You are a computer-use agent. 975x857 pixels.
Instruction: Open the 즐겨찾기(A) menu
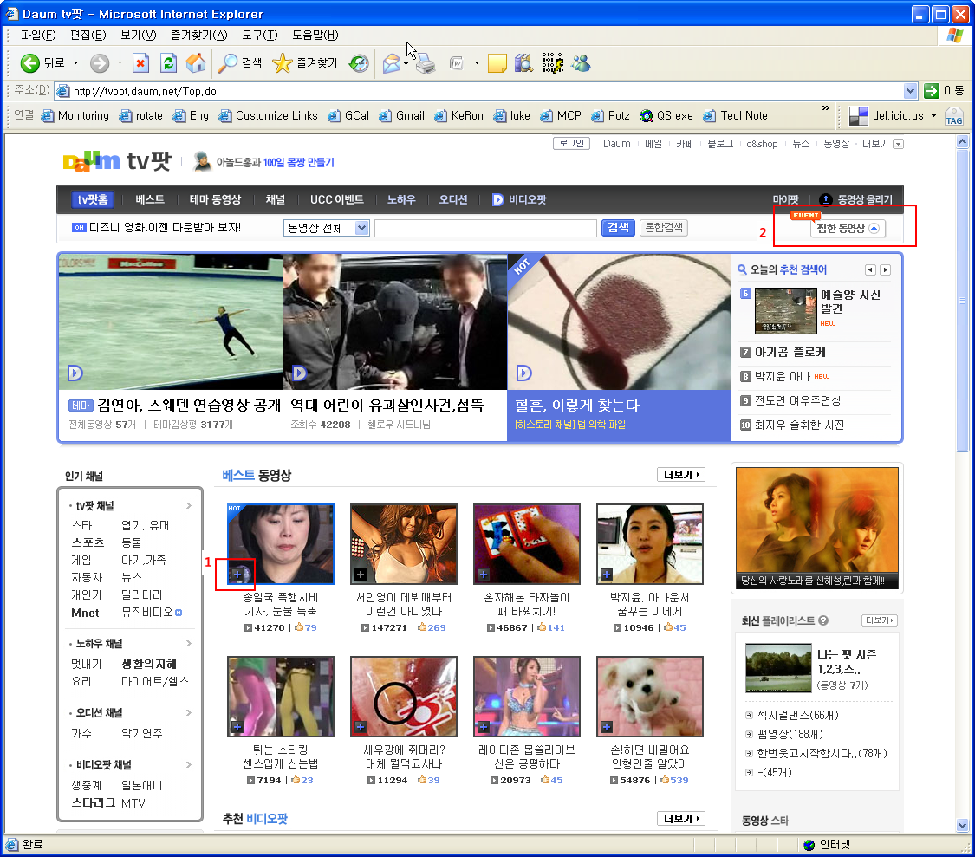tap(199, 35)
